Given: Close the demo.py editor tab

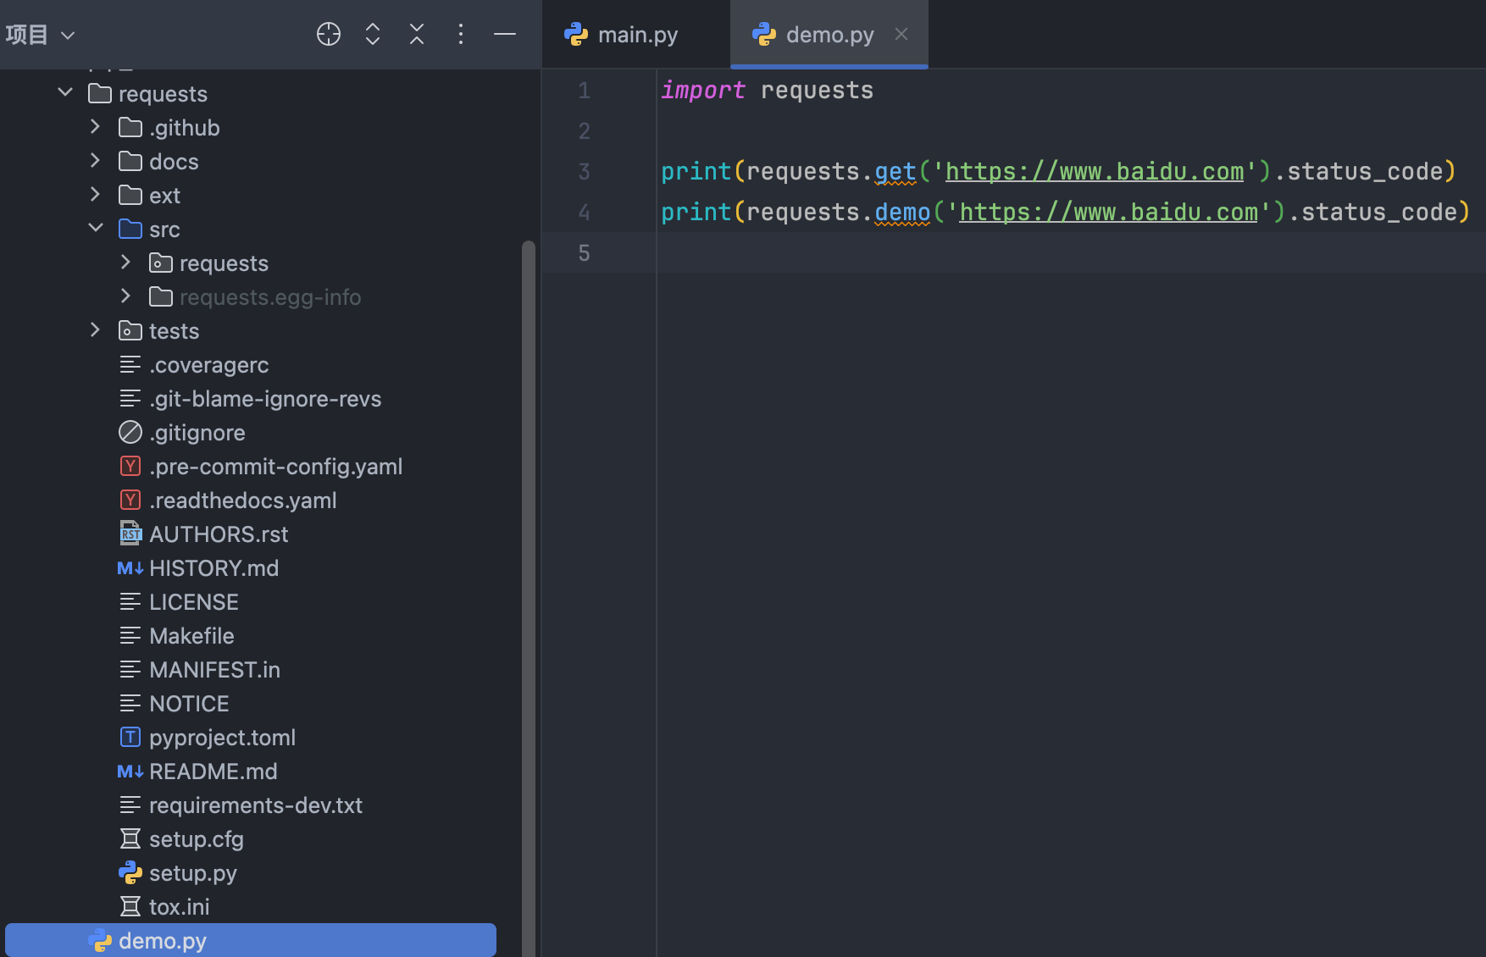Looking at the screenshot, I should [901, 34].
